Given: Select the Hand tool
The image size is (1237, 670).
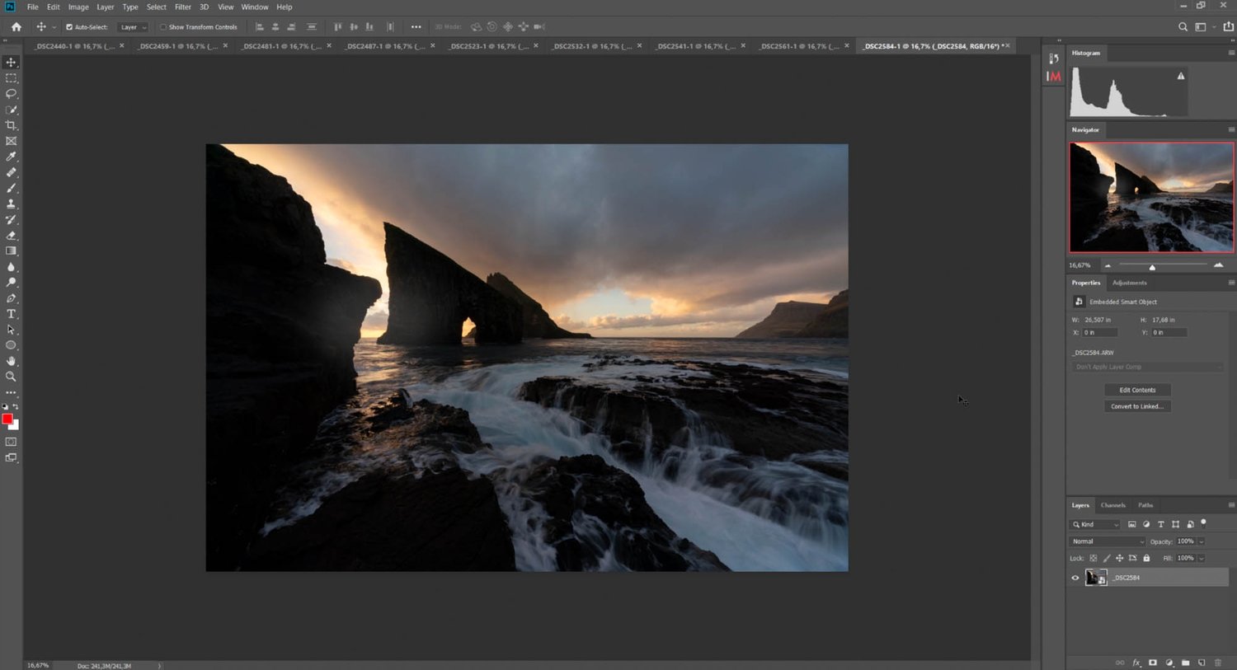Looking at the screenshot, I should pyautogui.click(x=11, y=361).
